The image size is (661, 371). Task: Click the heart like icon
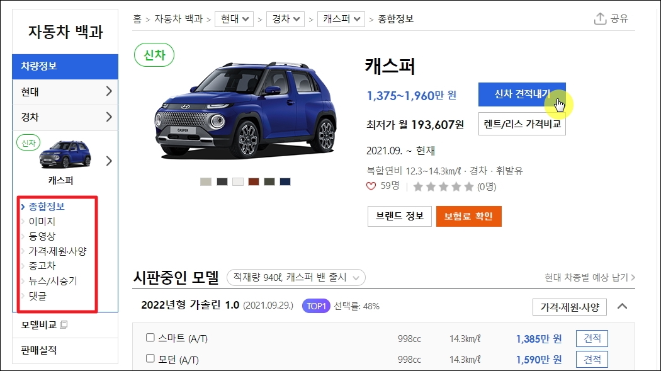371,186
